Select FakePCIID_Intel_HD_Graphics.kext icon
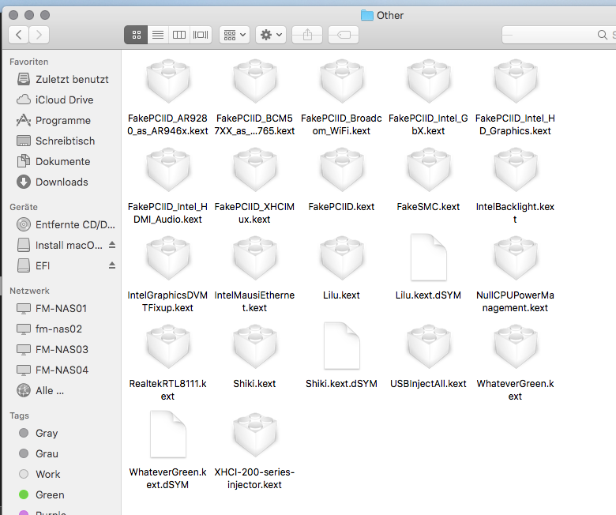Viewport: 616px width, 515px height. [516, 81]
